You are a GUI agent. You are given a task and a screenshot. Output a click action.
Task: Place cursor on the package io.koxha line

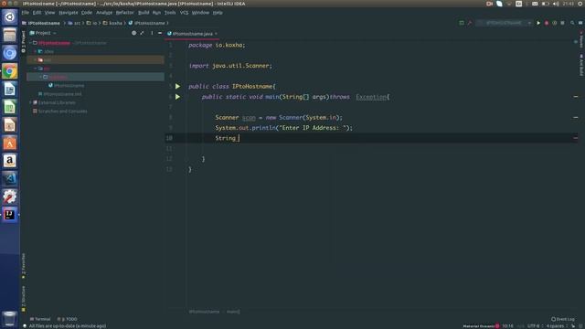coord(217,45)
